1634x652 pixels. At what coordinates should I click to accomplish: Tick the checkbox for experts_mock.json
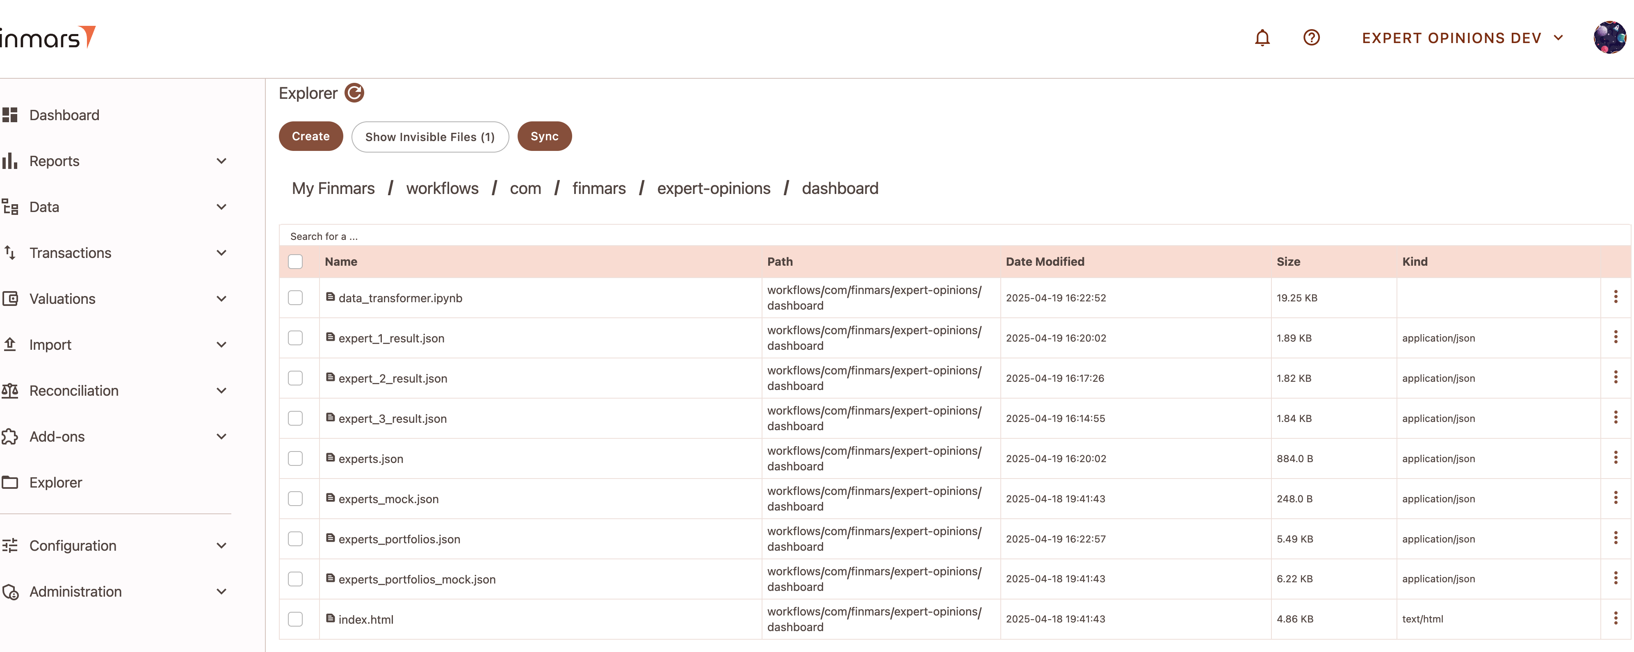click(296, 499)
